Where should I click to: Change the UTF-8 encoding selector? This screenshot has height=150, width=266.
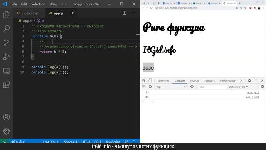(86, 142)
